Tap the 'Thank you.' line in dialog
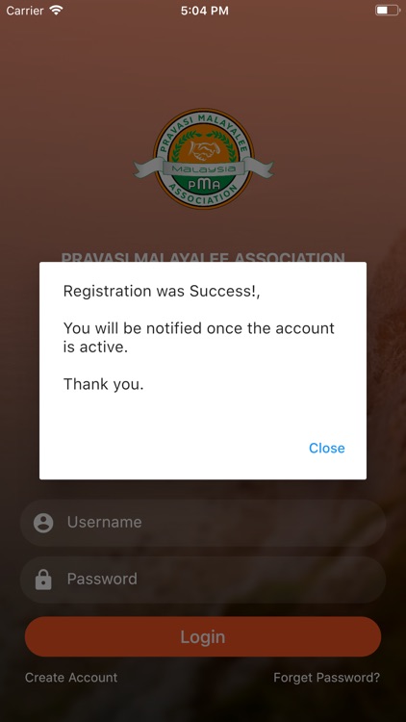Image resolution: width=406 pixels, height=722 pixels. tap(104, 384)
